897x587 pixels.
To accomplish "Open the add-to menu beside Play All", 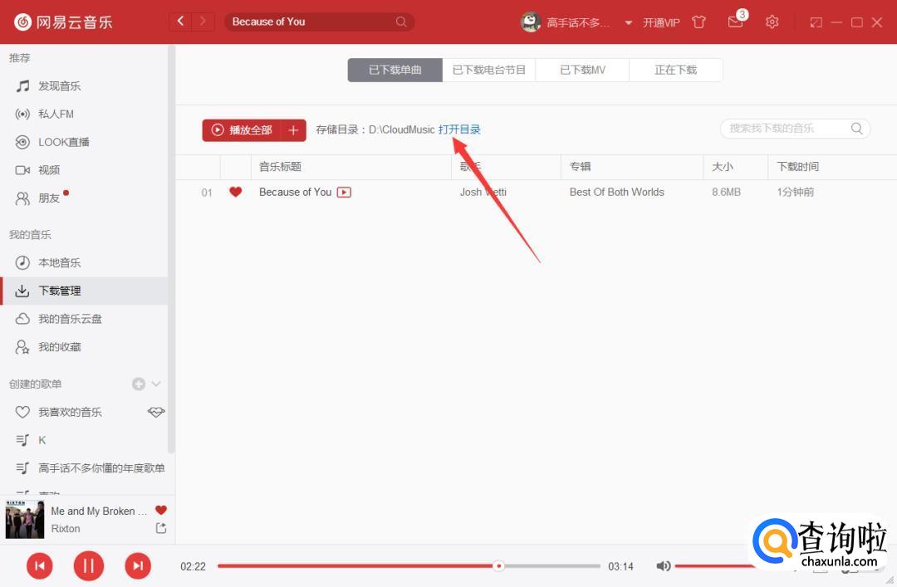I will coord(293,130).
